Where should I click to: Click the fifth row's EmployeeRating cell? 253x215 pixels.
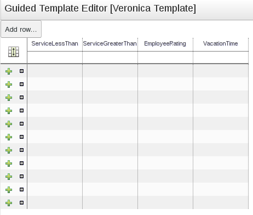[x=165, y=123]
